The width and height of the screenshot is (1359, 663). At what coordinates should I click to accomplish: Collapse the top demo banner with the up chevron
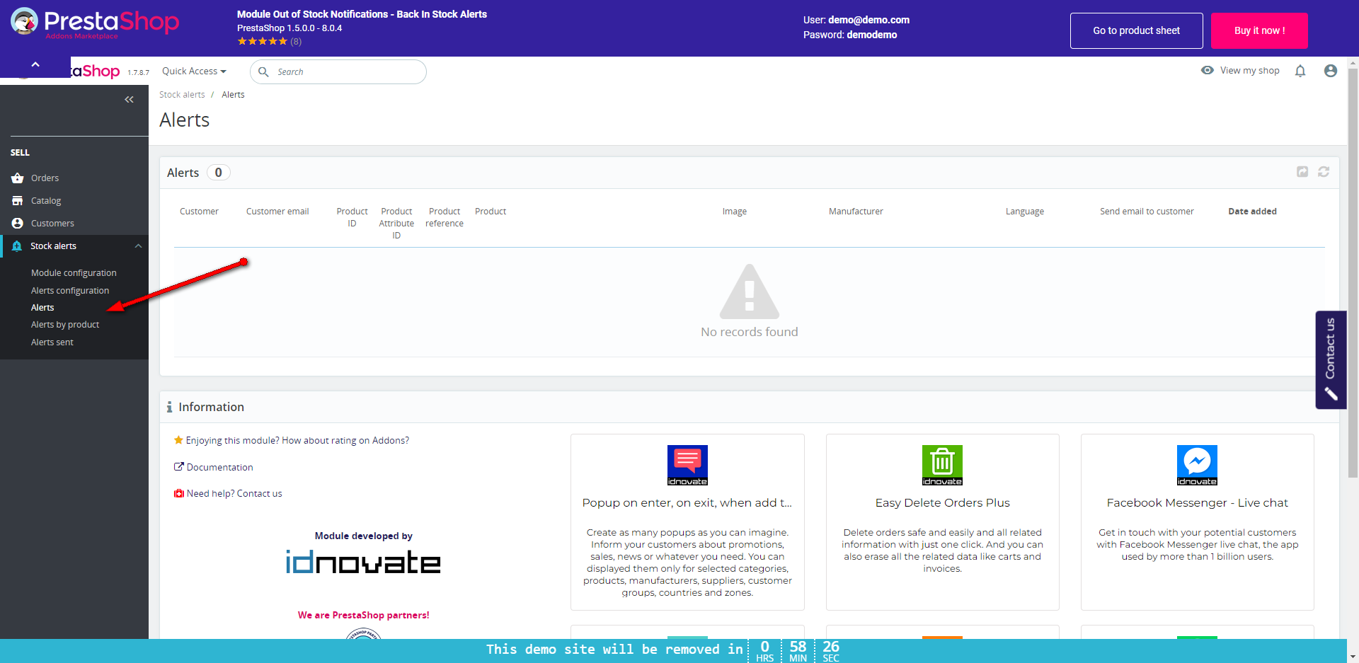(35, 65)
